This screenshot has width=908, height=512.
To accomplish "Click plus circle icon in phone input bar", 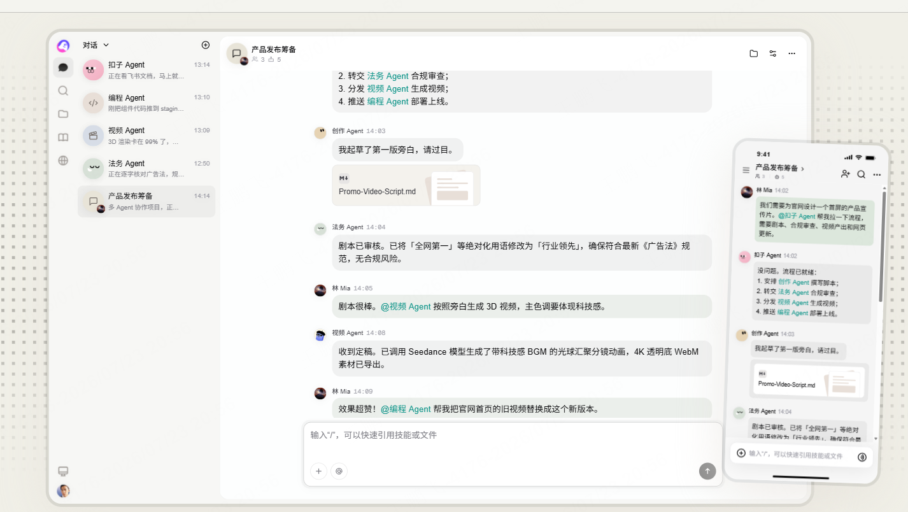I will [x=741, y=453].
